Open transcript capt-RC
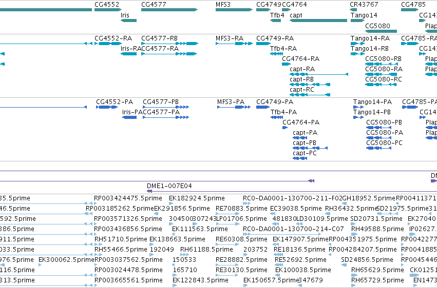 [310, 95]
